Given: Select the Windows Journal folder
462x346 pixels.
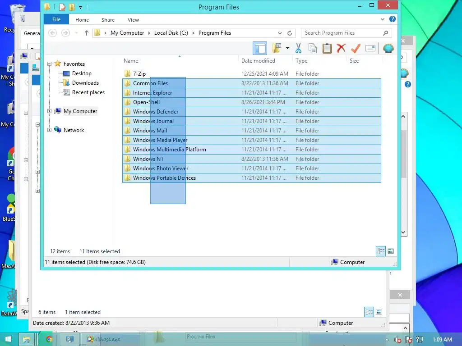Looking at the screenshot, I should pyautogui.click(x=252, y=121).
